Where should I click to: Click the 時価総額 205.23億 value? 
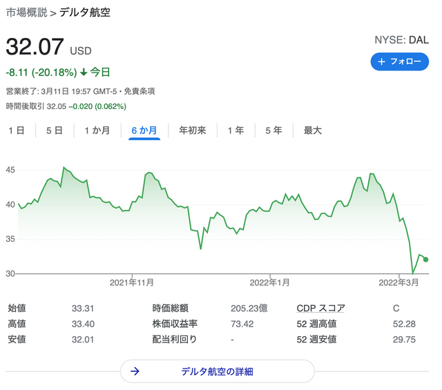249,309
